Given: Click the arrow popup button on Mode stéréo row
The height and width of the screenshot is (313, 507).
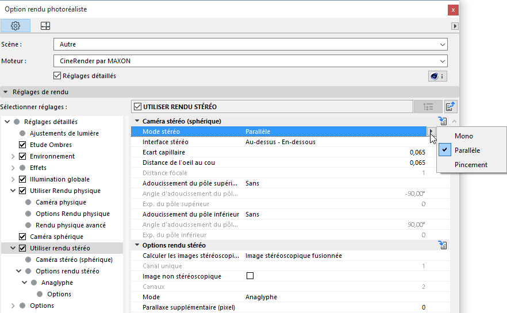Looking at the screenshot, I should 431,132.
